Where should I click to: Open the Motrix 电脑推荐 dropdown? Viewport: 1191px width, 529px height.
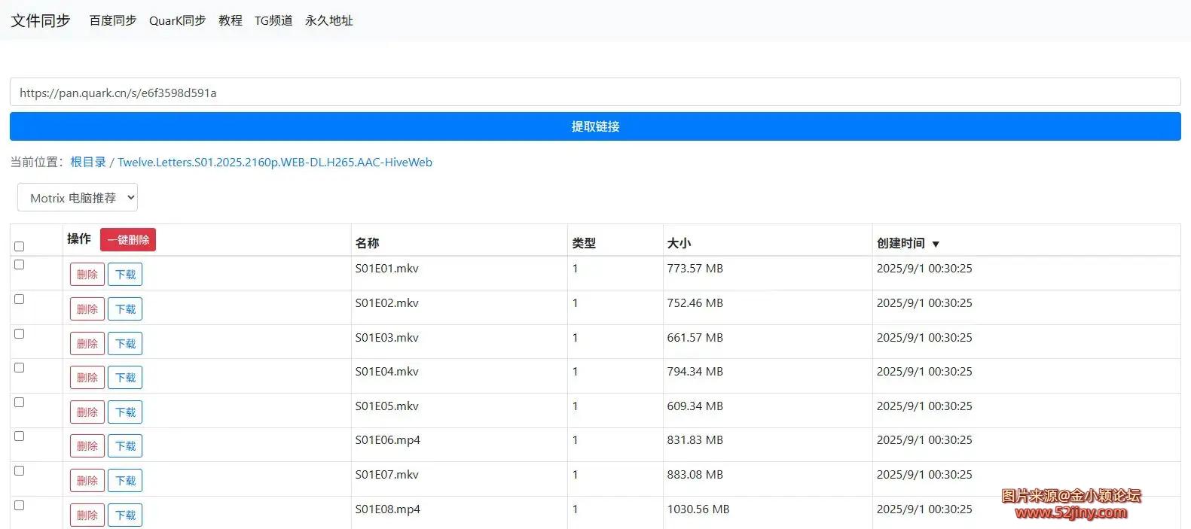click(x=78, y=198)
